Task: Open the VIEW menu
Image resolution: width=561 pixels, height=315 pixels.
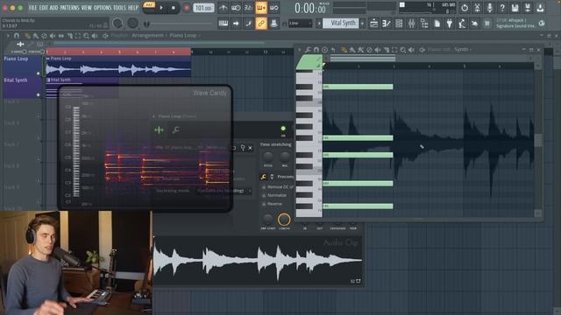Action: (x=86, y=8)
